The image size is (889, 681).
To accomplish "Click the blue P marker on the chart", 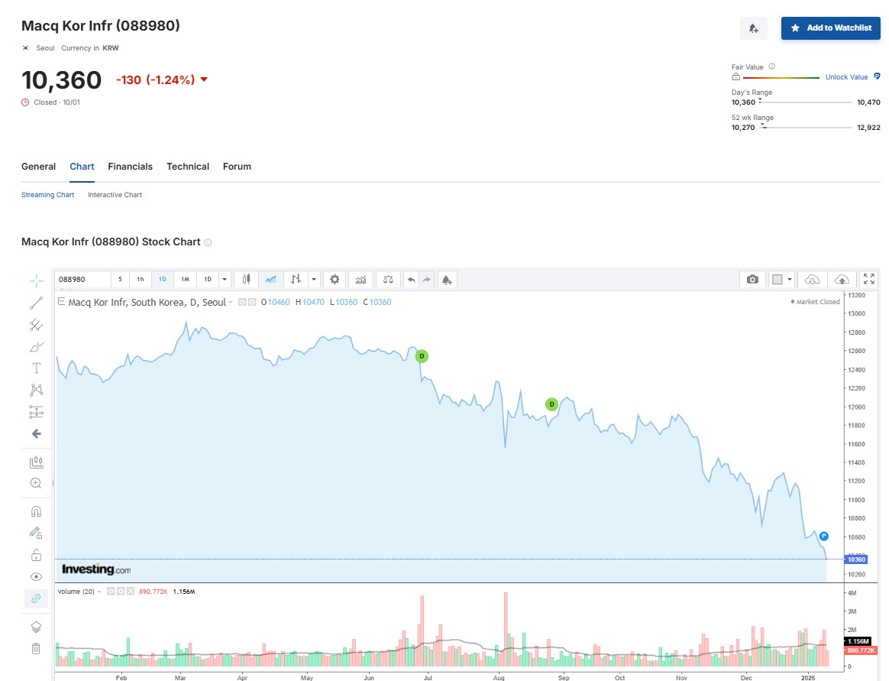I will (824, 537).
